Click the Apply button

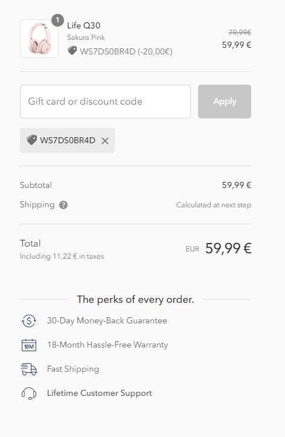[x=225, y=102]
